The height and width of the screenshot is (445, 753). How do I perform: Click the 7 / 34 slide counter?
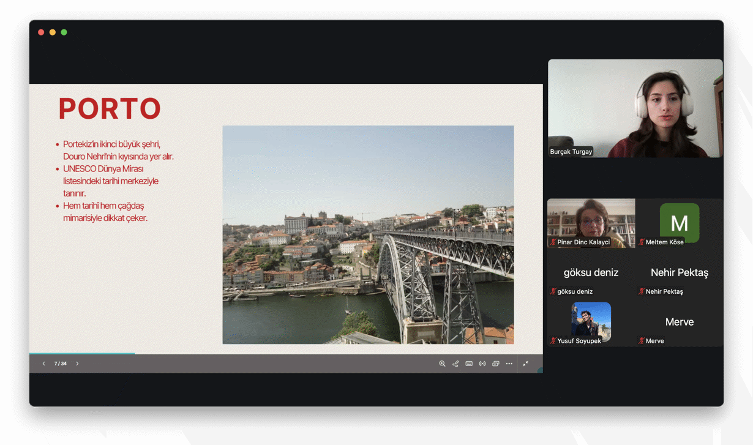(x=60, y=364)
